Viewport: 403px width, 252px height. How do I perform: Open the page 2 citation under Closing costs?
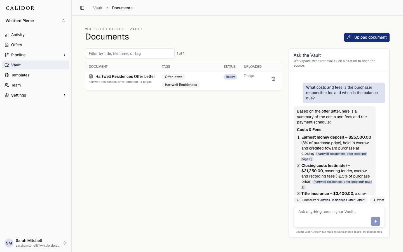pos(337,185)
